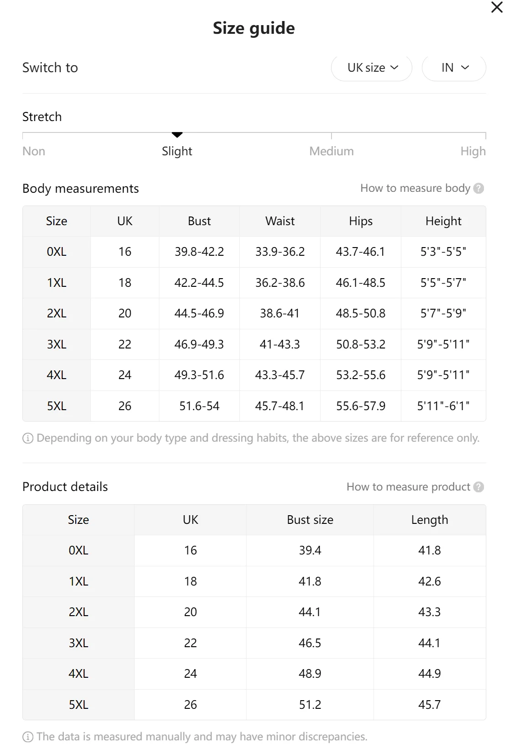505x744 pixels.
Task: Open the UK size dropdown
Action: pyautogui.click(x=372, y=68)
